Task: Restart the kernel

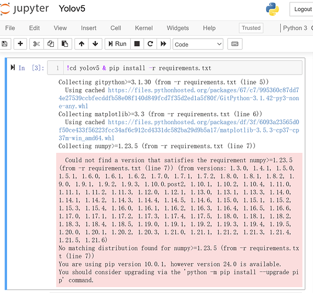Action: click(x=150, y=44)
